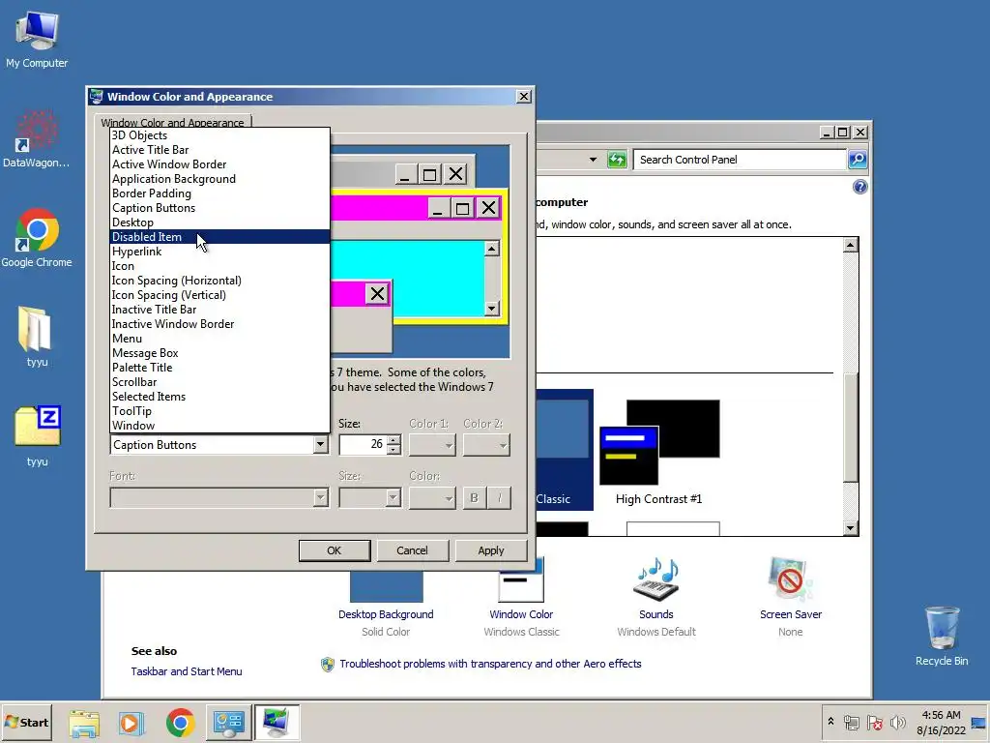The width and height of the screenshot is (990, 743).
Task: Open the tyyu folder icon on desktop
Action: tap(37, 337)
